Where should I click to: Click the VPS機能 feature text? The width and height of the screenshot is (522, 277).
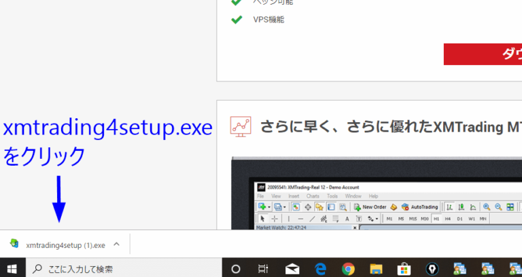tap(268, 20)
